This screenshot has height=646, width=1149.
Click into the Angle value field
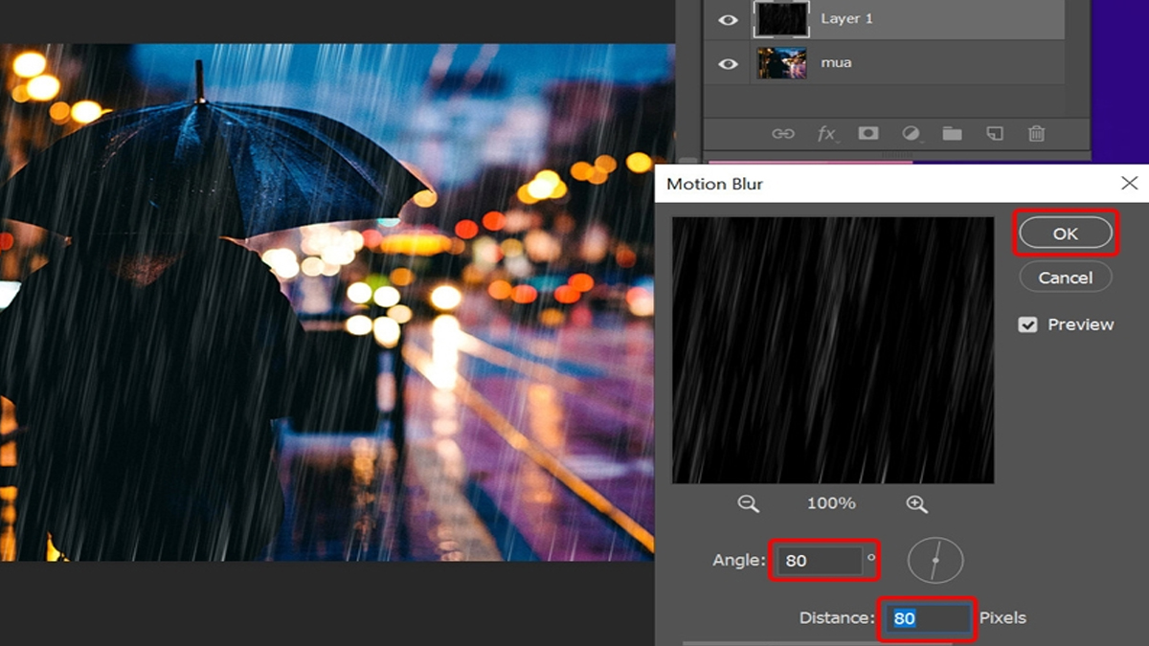click(x=822, y=561)
